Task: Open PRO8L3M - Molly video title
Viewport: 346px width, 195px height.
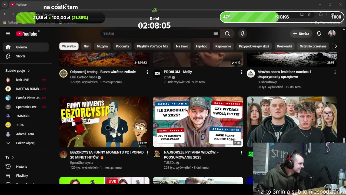Action: click(x=178, y=72)
